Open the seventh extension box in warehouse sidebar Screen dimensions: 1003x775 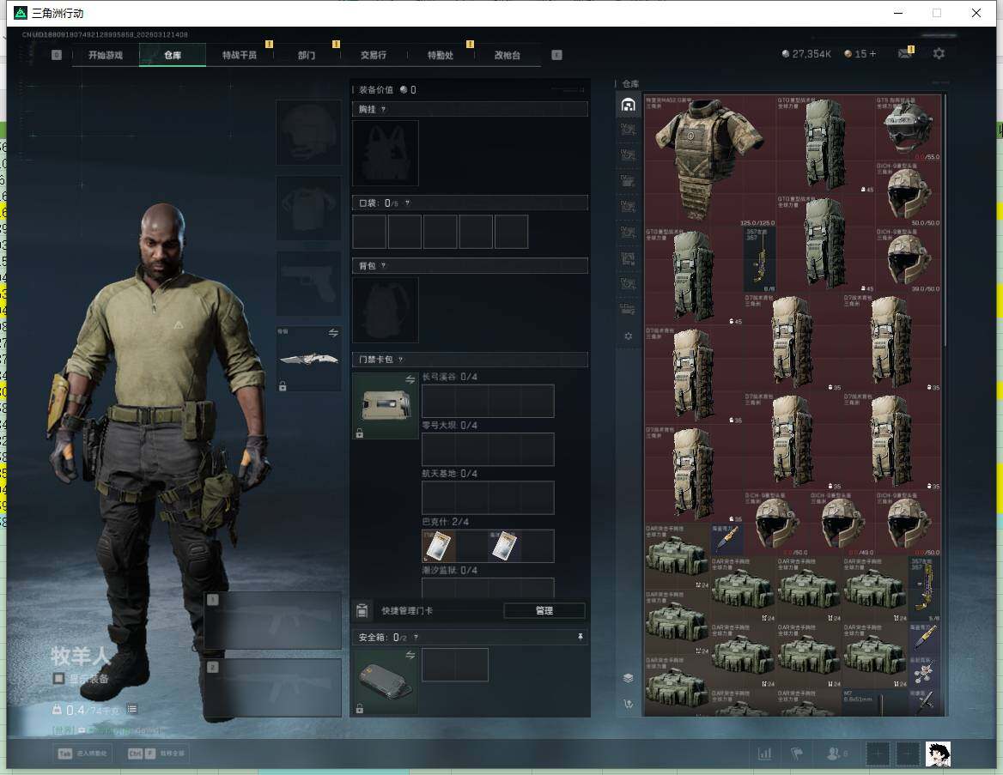click(628, 284)
